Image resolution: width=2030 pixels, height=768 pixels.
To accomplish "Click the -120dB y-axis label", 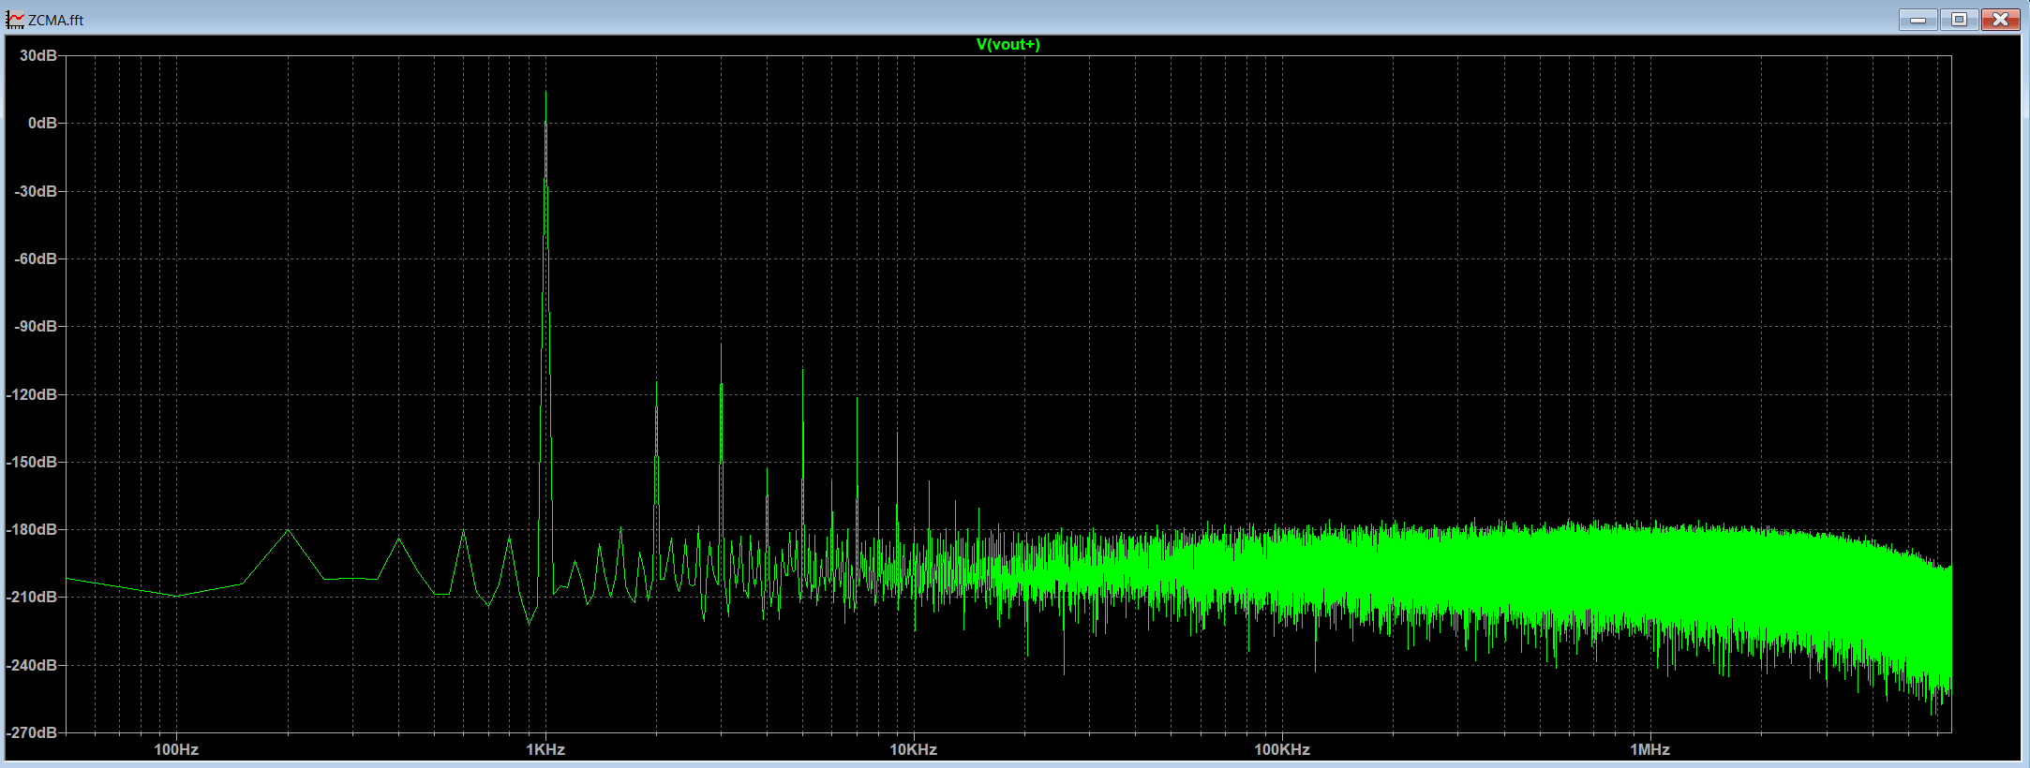I will [x=33, y=394].
